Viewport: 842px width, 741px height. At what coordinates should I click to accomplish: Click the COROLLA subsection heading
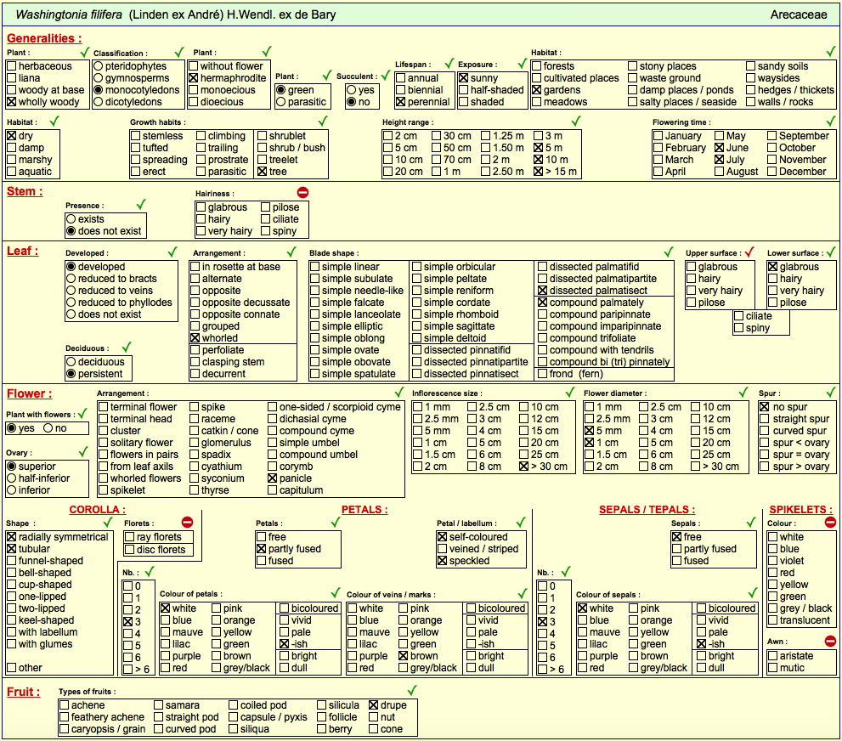coord(97,510)
